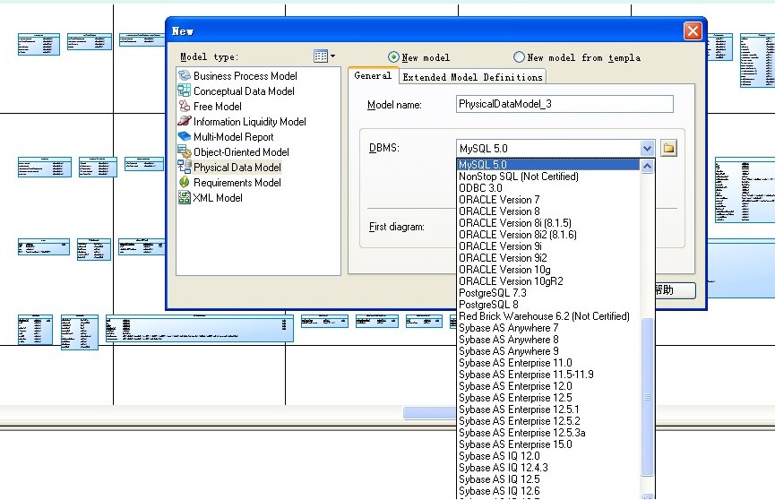The height and width of the screenshot is (500, 775).
Task: Collapse the DBMS combo box arrow
Action: click(647, 149)
